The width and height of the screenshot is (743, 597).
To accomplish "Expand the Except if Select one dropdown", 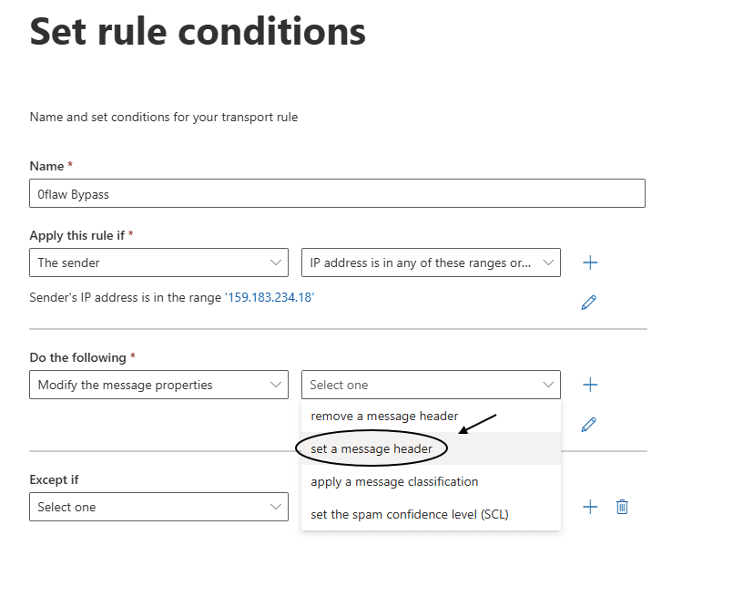I will [x=158, y=506].
